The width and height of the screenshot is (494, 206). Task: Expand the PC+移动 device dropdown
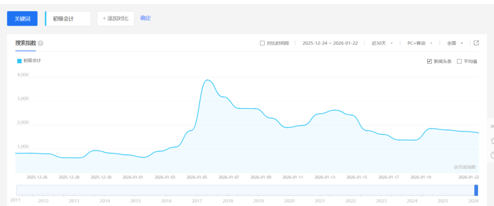419,43
